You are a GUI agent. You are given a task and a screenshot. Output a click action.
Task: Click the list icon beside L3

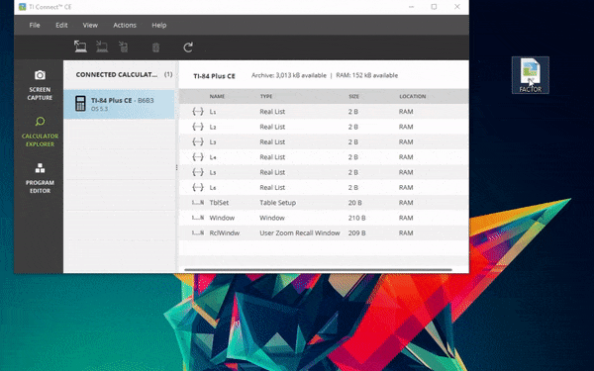[x=198, y=141]
